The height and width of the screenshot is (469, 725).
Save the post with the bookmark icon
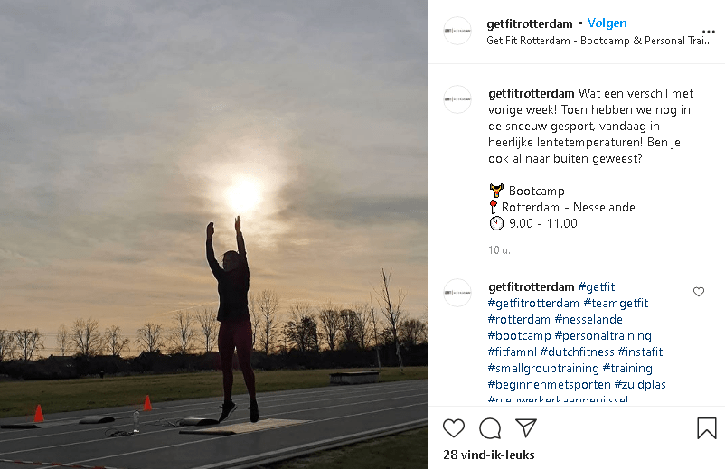tap(707, 427)
